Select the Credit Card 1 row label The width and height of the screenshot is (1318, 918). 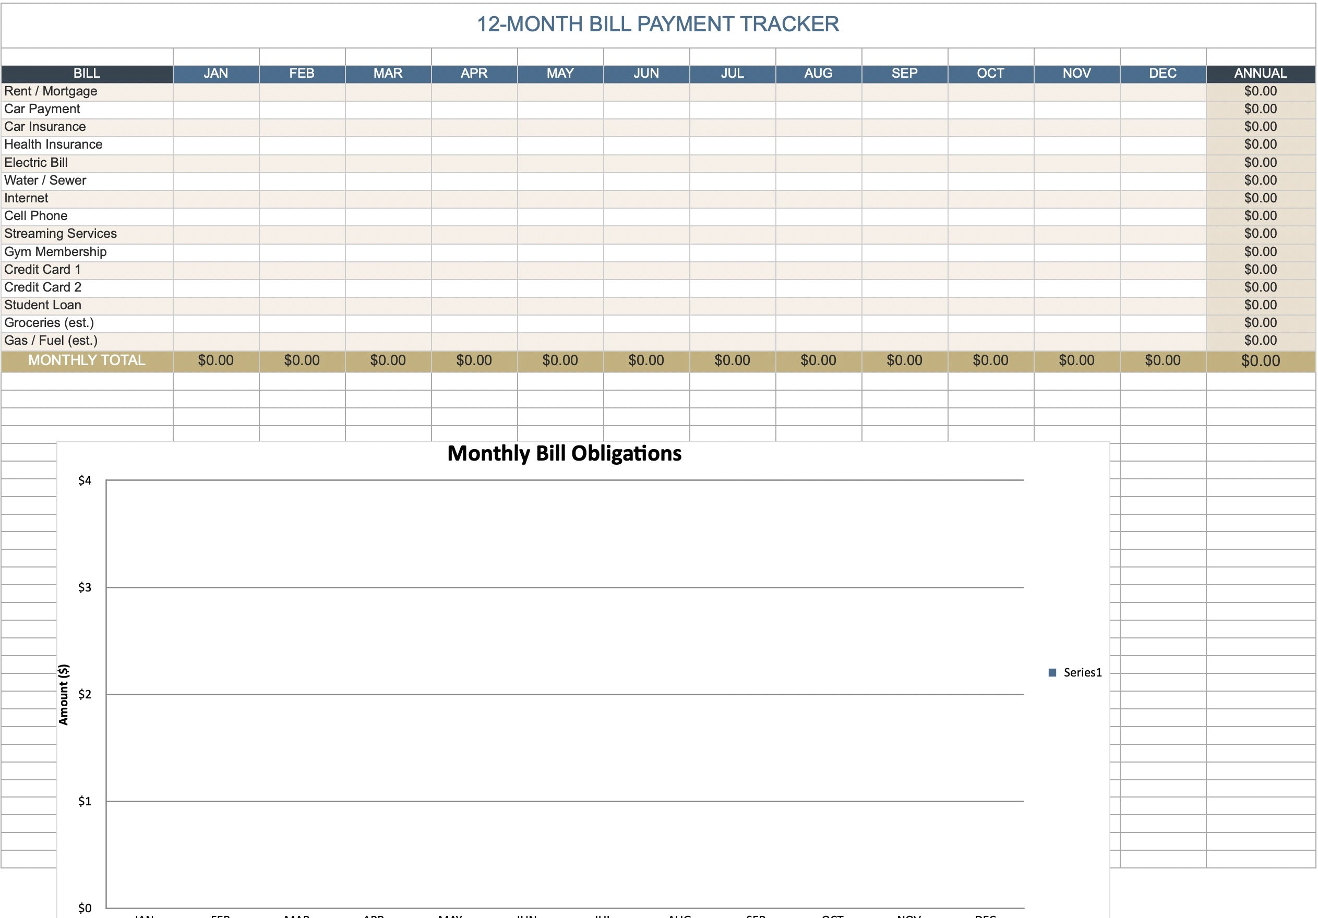pyautogui.click(x=42, y=270)
